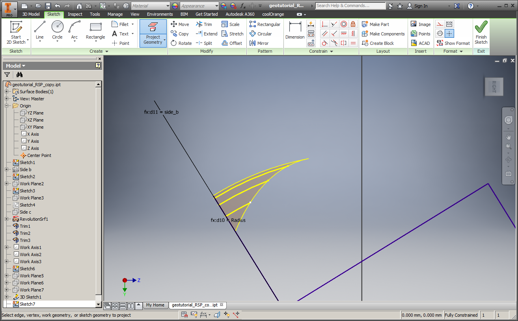The width and height of the screenshot is (518, 321).
Task: Toggle Driven Dimension format
Action: click(x=449, y=24)
